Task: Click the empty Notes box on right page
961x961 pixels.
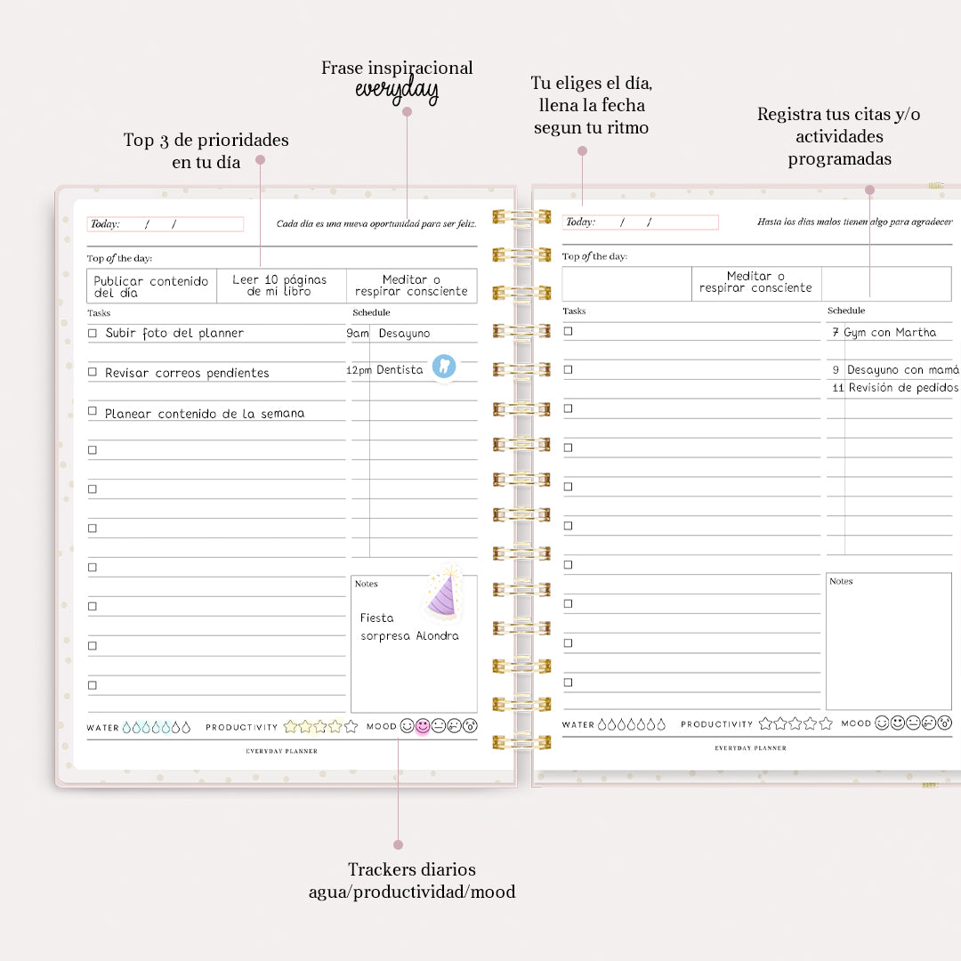Action: tap(887, 641)
